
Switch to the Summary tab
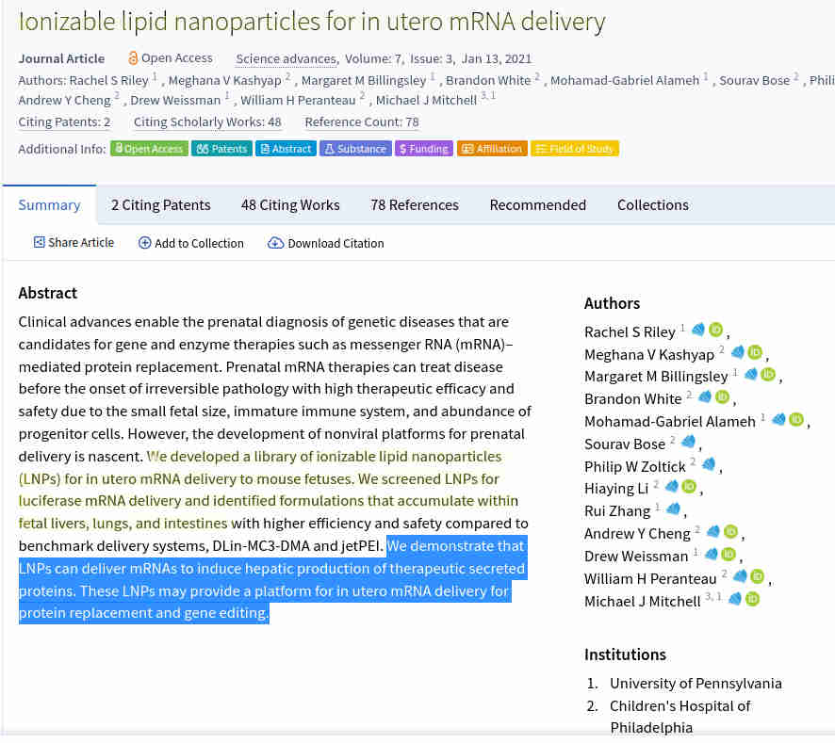coord(50,205)
